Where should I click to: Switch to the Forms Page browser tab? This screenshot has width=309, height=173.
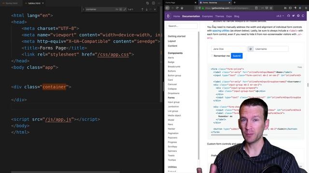coord(181,2)
